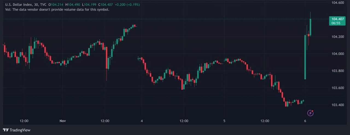Open the TradingView logo link
350x135 pixels.
17,130
